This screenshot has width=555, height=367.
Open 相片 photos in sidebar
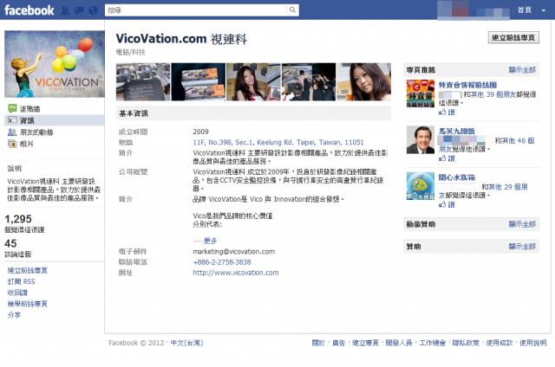(x=27, y=144)
